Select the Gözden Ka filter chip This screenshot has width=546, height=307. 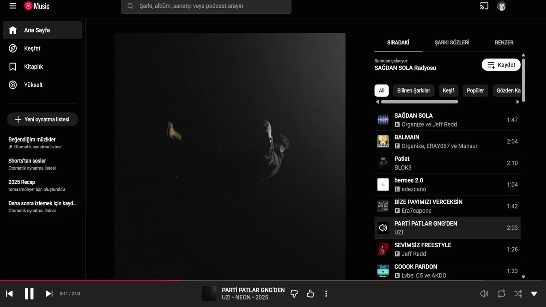pos(507,90)
